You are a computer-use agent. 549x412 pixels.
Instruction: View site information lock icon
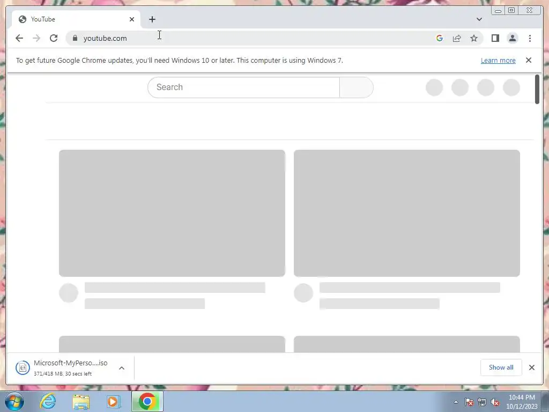[75, 38]
